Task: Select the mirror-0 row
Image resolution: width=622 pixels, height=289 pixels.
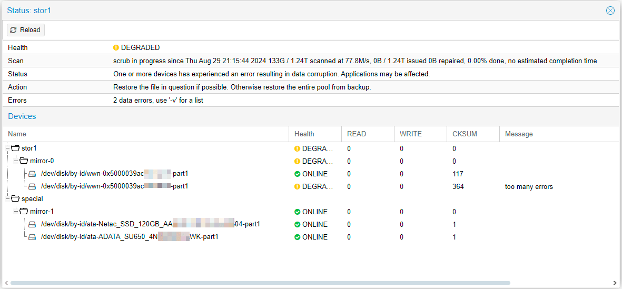Action: click(x=311, y=162)
